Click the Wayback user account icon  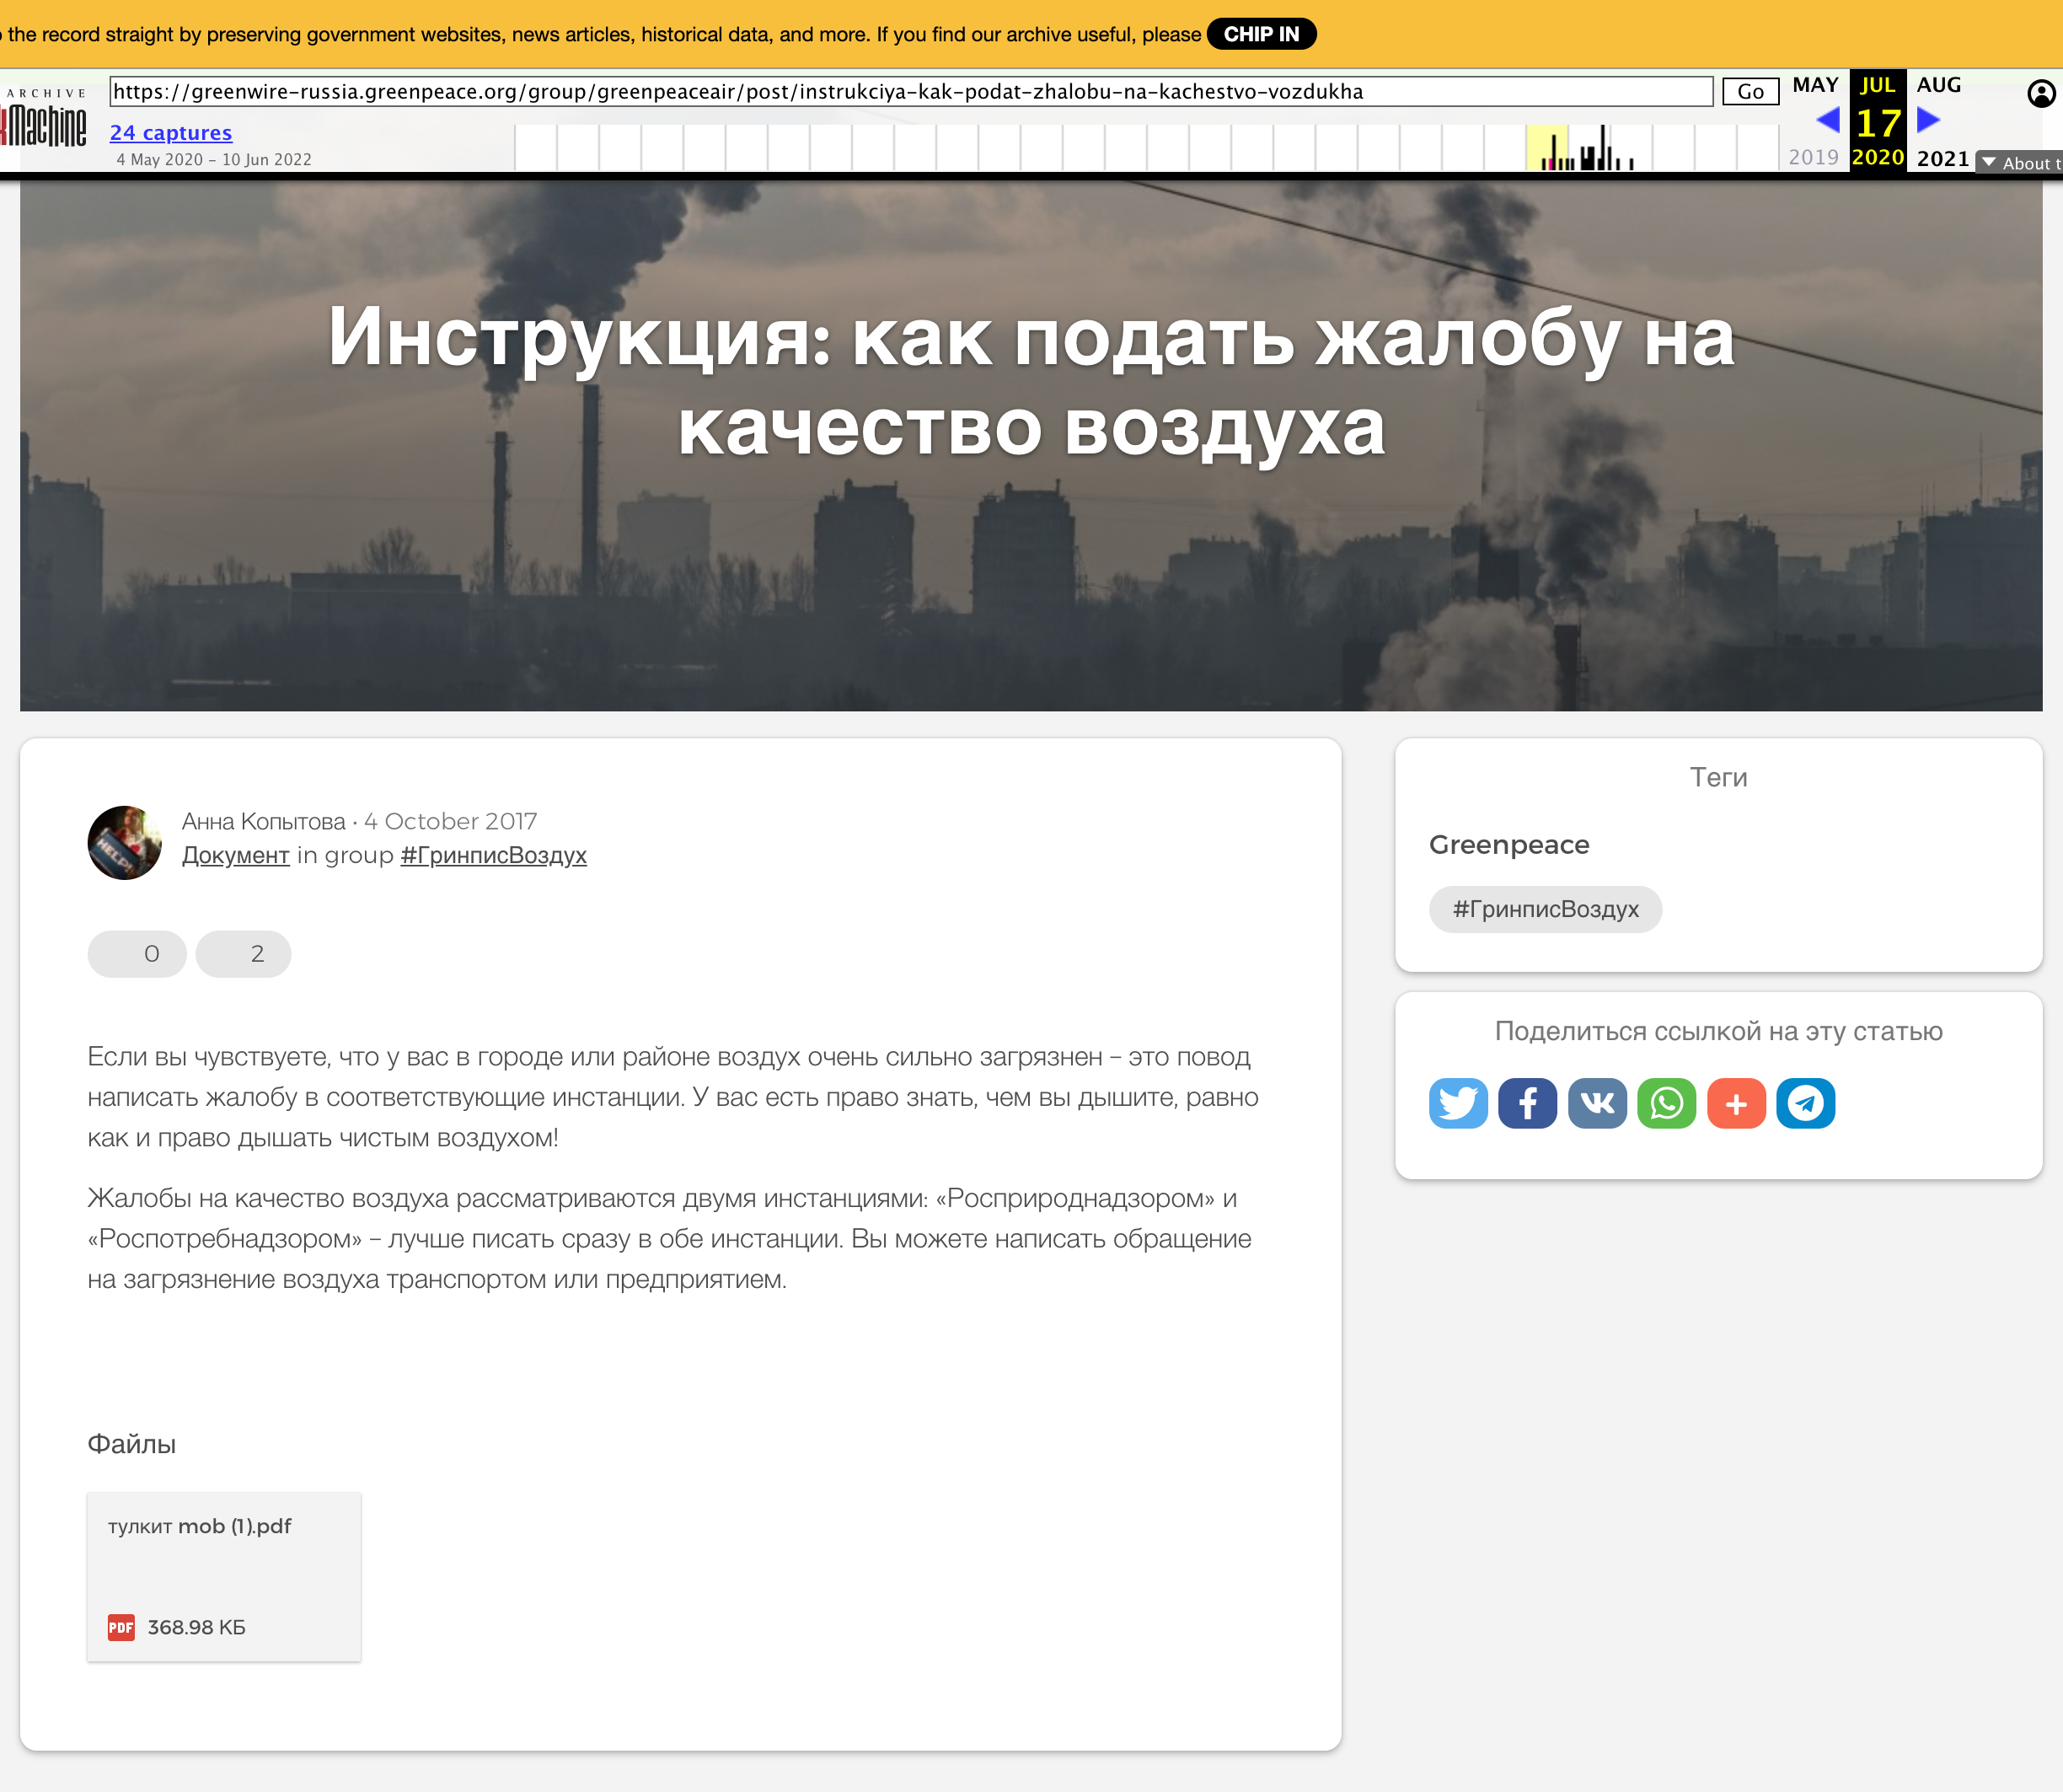pyautogui.click(x=2040, y=94)
